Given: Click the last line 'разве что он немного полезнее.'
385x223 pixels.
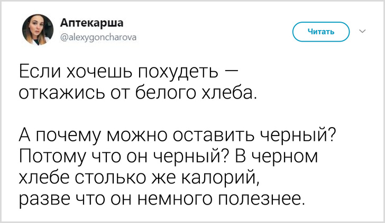Looking at the screenshot, I should (x=163, y=200).
